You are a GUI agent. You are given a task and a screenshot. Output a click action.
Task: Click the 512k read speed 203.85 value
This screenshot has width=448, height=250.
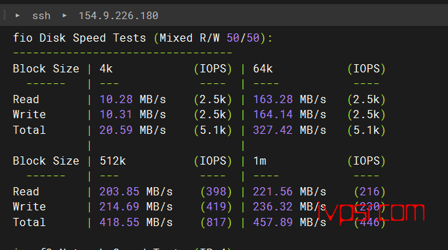coord(119,192)
